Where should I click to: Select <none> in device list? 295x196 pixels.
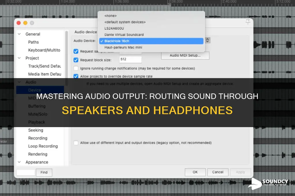[151, 16]
